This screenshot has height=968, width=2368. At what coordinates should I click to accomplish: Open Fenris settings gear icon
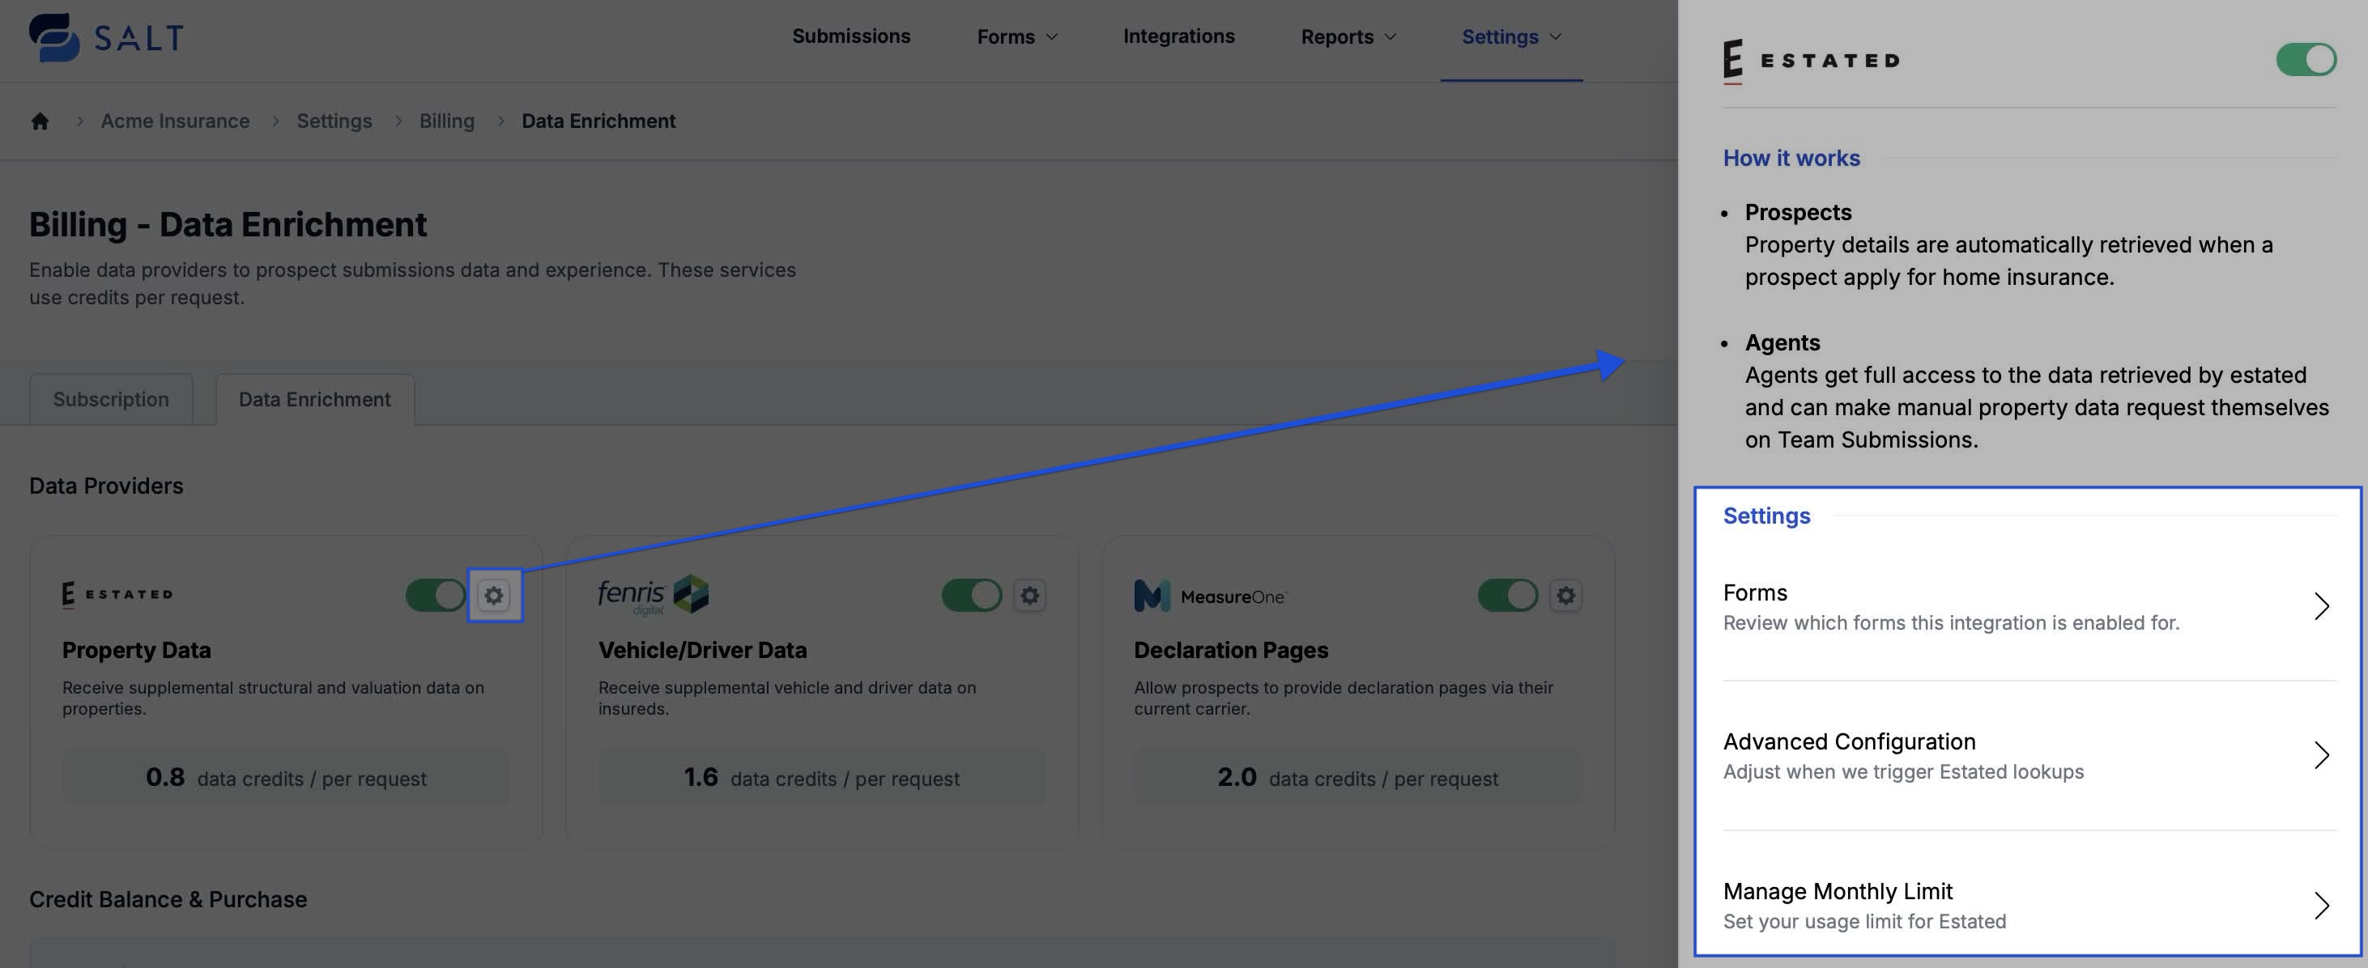[1029, 595]
